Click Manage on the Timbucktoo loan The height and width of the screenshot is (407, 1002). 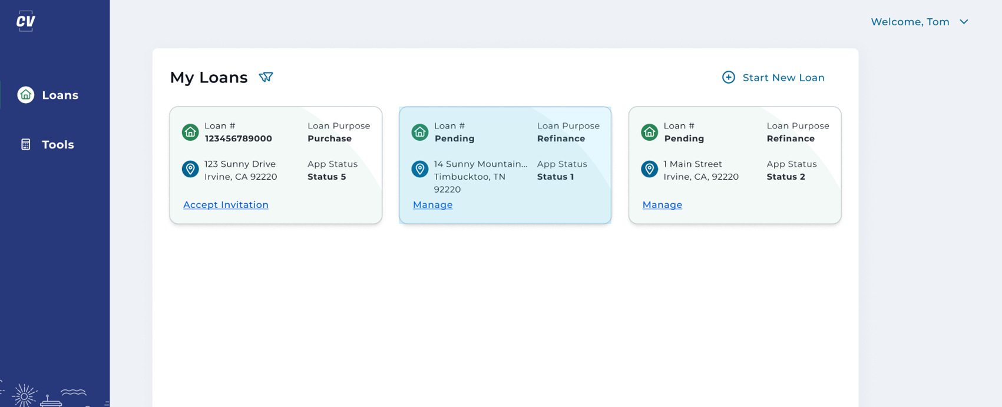432,205
